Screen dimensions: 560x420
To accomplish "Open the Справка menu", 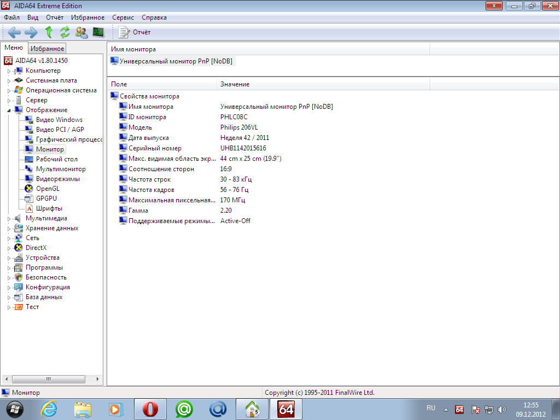I will pyautogui.click(x=154, y=17).
